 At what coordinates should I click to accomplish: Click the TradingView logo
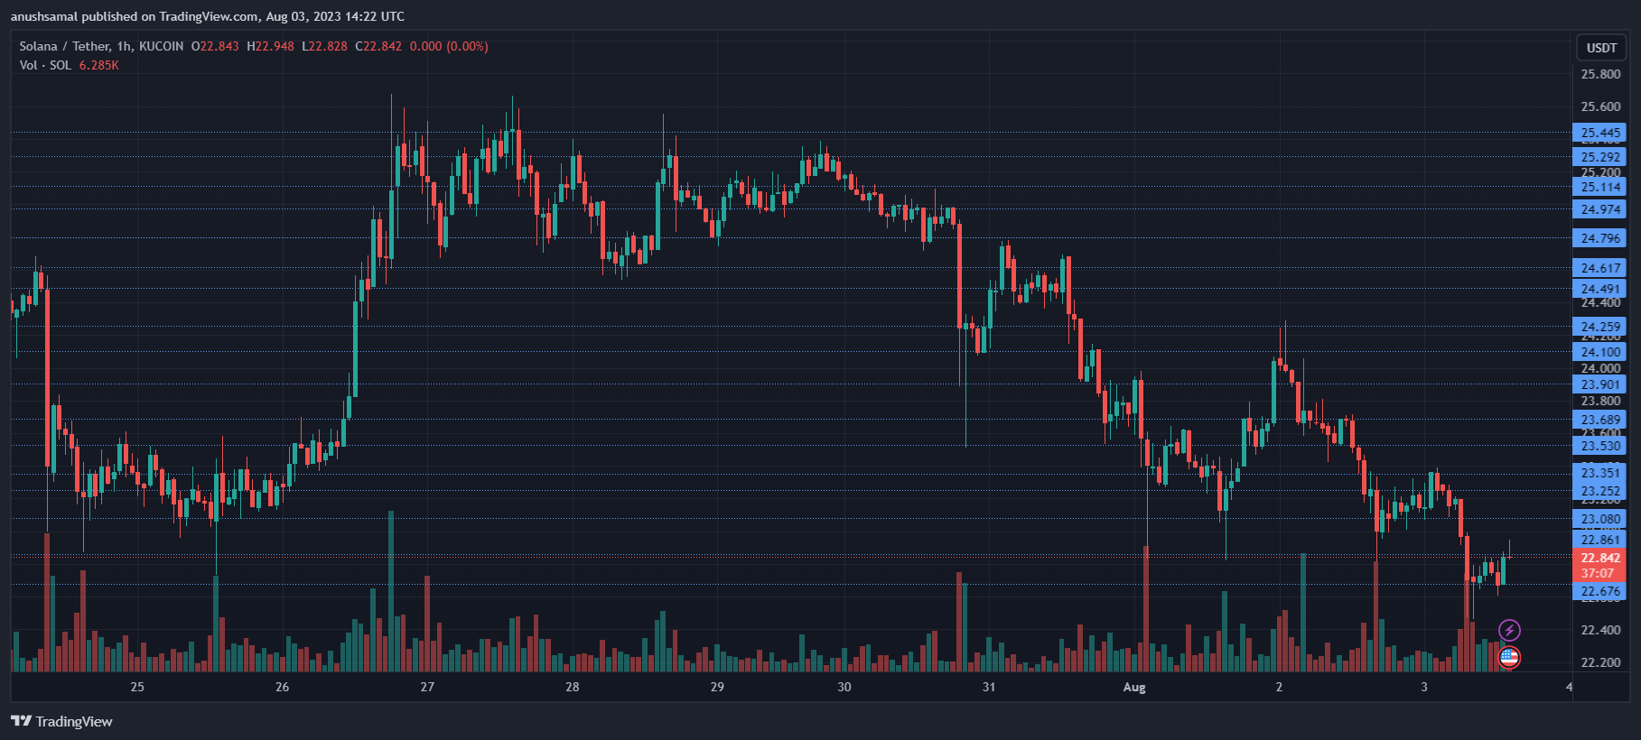pyautogui.click(x=61, y=721)
